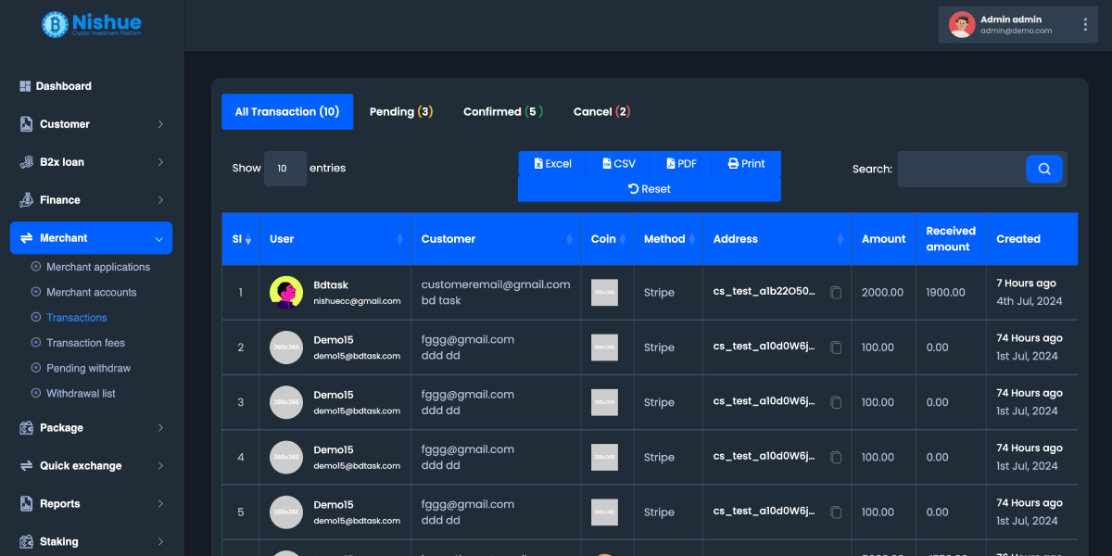
Task: Toggle the SI column sort arrows
Action: coord(247,239)
